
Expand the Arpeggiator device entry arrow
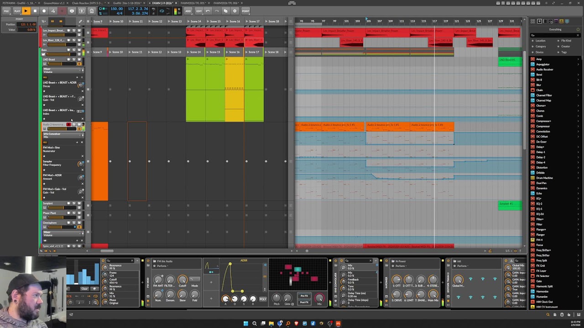579,64
